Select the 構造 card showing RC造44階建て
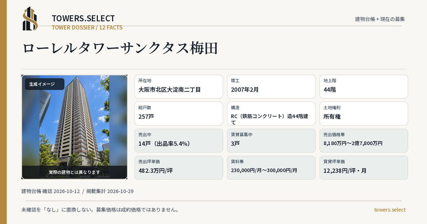The image size is (427, 224). [x=271, y=113]
